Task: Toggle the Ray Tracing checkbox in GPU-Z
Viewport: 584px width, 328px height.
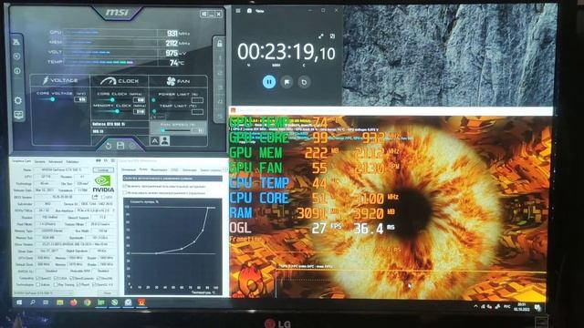Action: click(x=55, y=284)
